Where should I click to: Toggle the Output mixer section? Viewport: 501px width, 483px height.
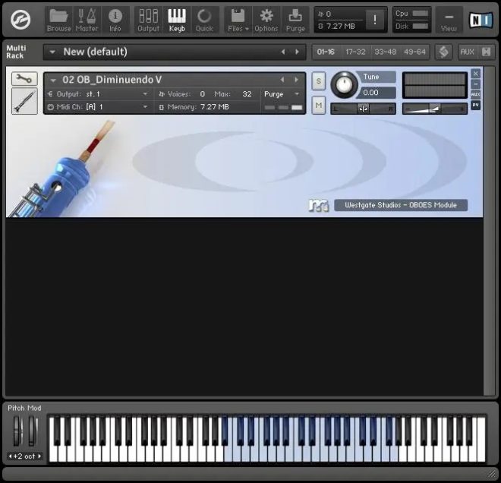pos(149,21)
